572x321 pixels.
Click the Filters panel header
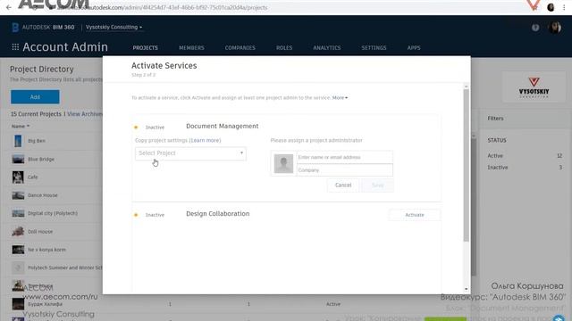(x=495, y=119)
